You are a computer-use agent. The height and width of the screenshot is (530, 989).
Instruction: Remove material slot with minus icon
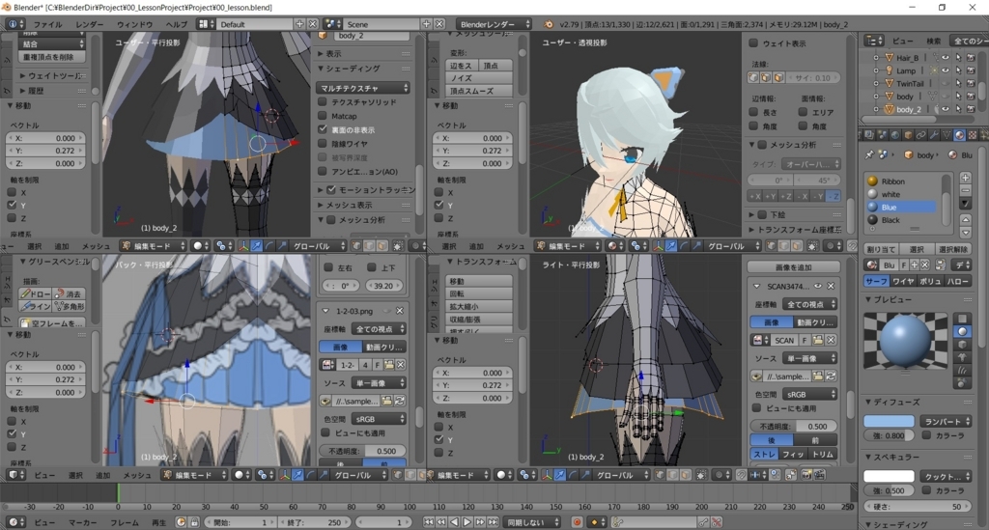click(x=965, y=189)
